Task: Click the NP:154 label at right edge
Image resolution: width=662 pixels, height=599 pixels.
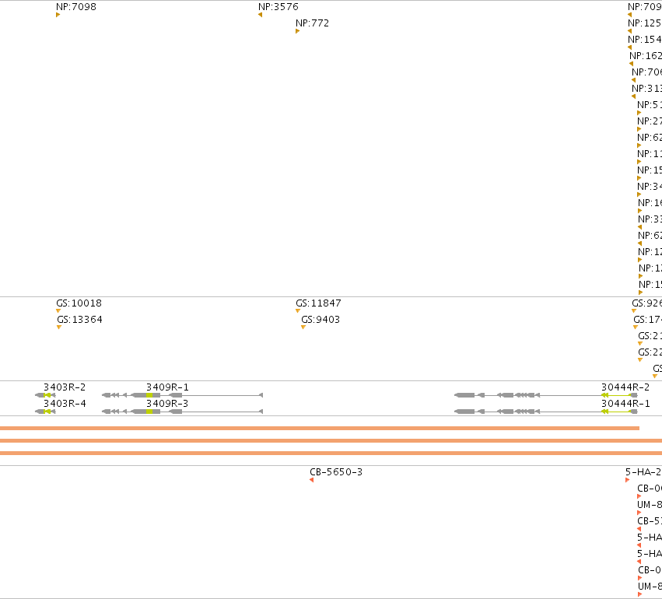Action: point(645,40)
